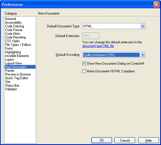Switch to the Code Coloring category
161x145 pixels.
(x=15, y=26)
